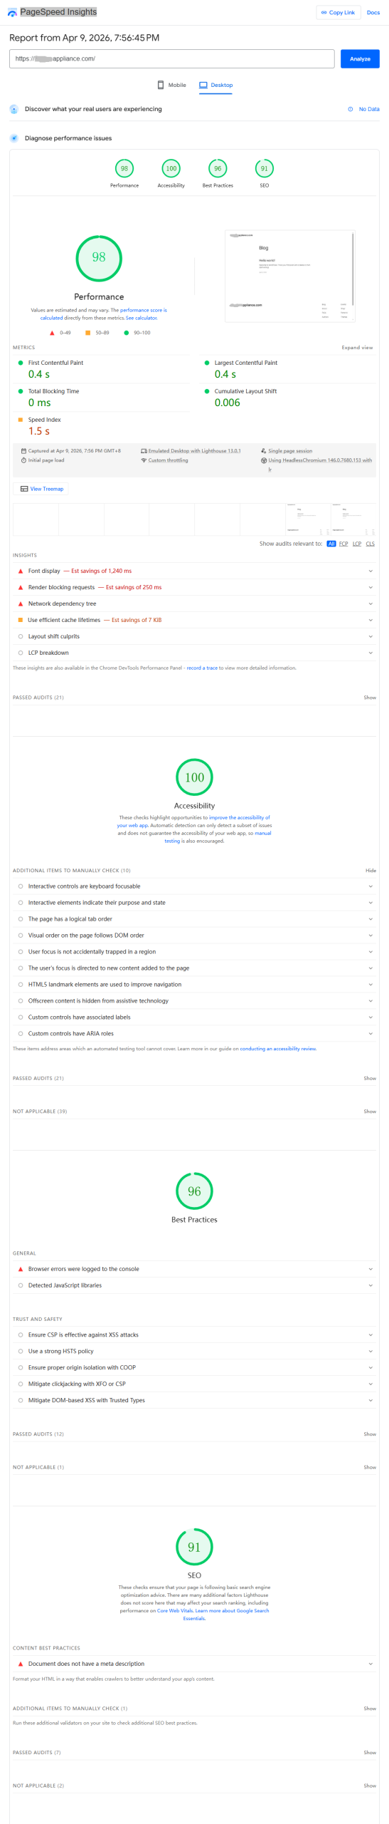Click the URL input field
Viewport: 389px width, 1824px height.
click(172, 58)
